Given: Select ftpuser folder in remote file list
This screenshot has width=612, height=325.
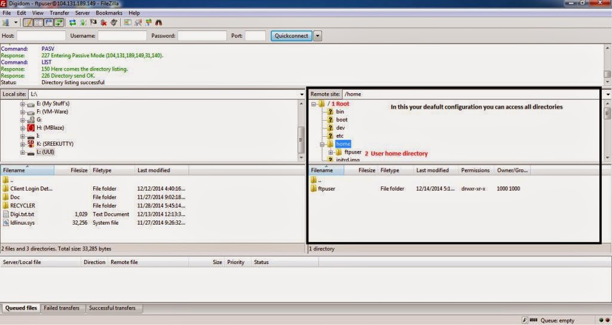Looking at the screenshot, I should click(326, 188).
